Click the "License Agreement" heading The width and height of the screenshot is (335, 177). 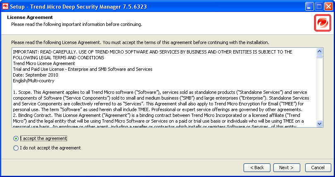(x=30, y=17)
